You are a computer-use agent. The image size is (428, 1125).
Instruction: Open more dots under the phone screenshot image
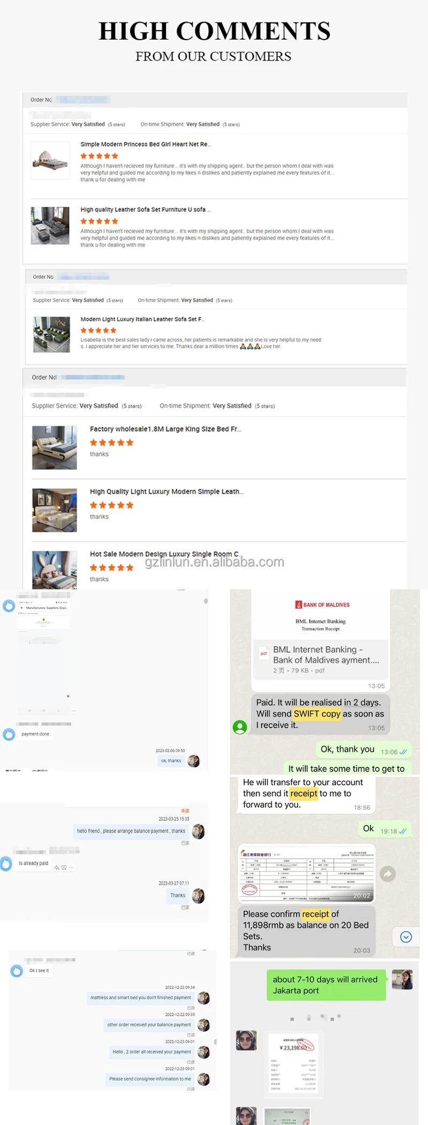74,711
